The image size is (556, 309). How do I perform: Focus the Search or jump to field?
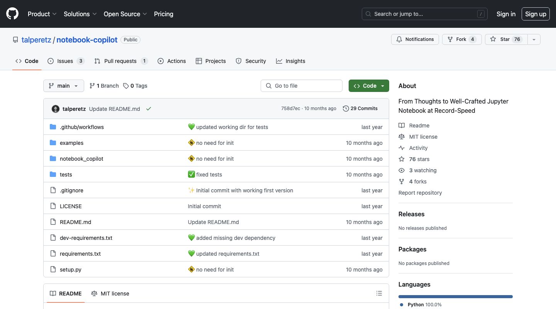point(425,14)
